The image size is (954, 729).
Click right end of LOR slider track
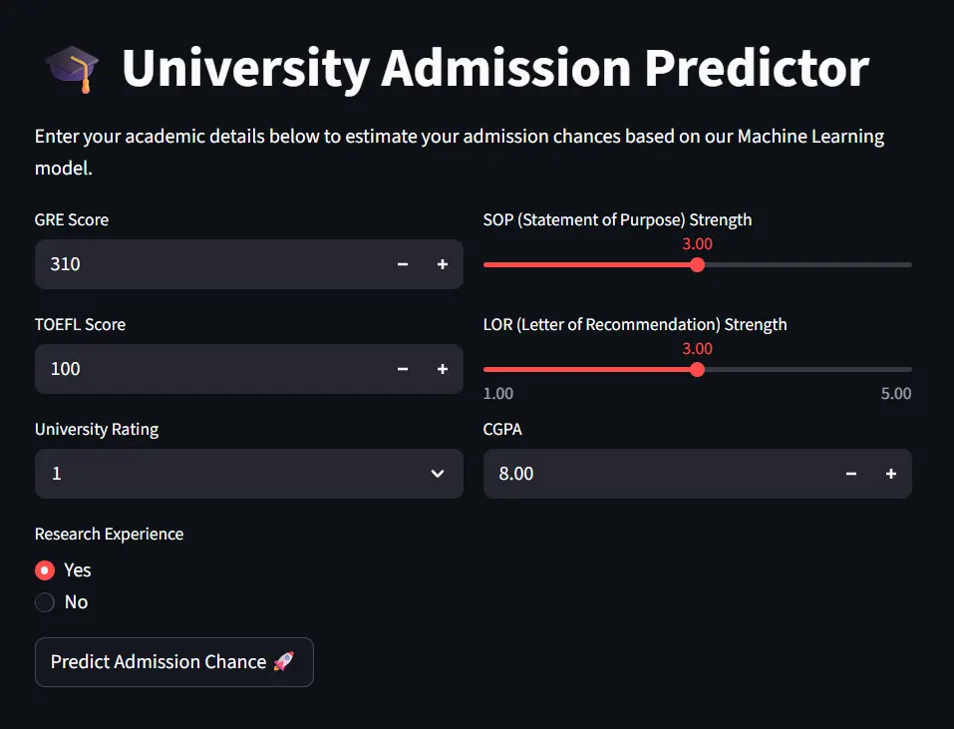(908, 369)
